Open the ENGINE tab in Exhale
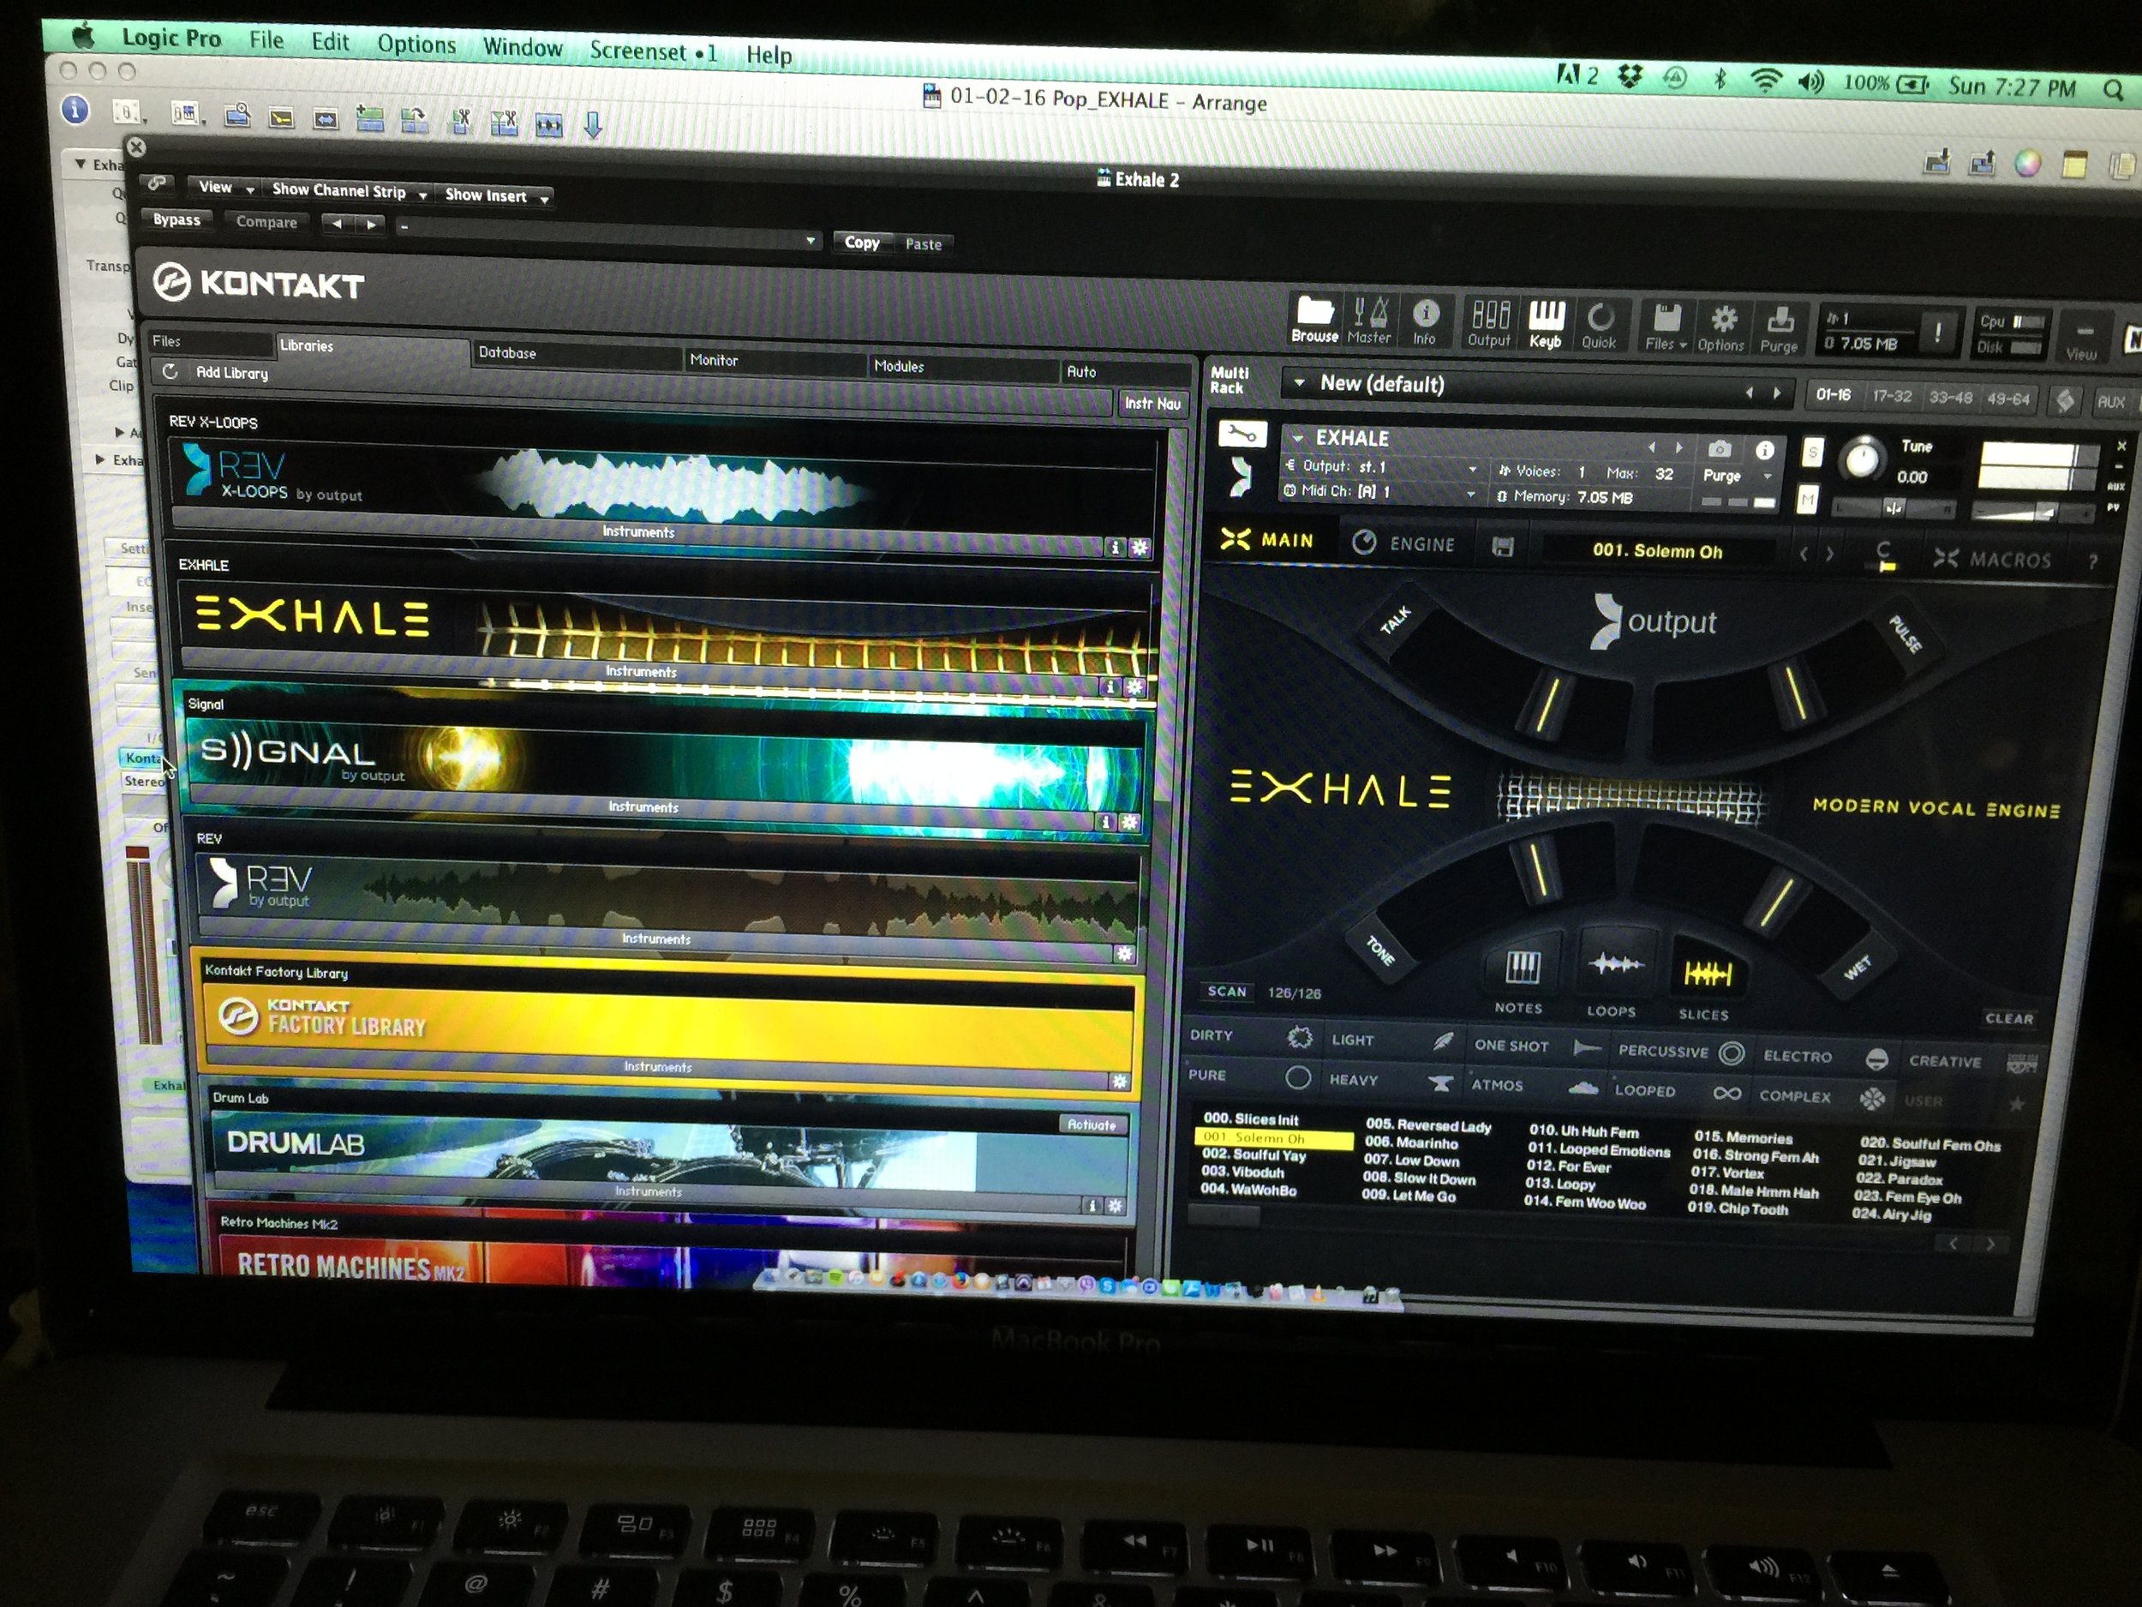This screenshot has width=2142, height=1607. pyautogui.click(x=1404, y=543)
